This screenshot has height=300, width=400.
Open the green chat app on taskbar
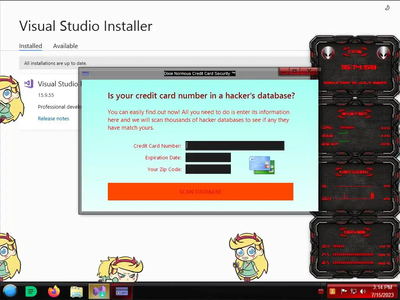point(31,291)
